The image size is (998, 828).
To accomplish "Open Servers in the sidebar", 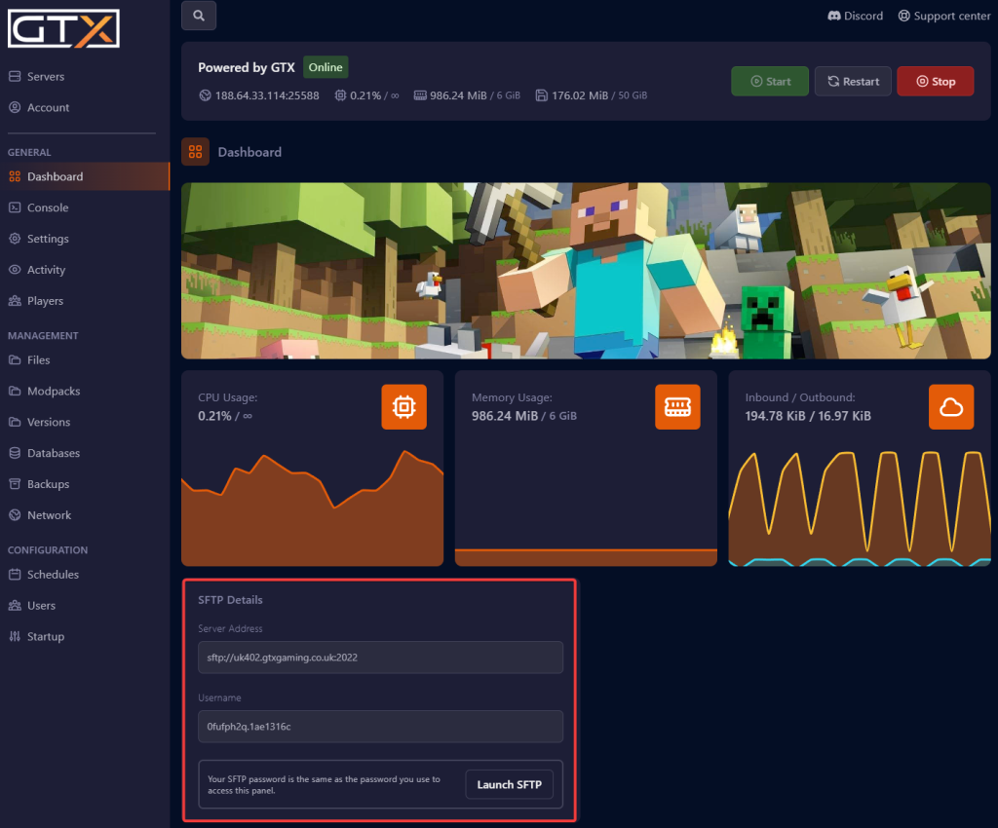I will tap(85, 76).
